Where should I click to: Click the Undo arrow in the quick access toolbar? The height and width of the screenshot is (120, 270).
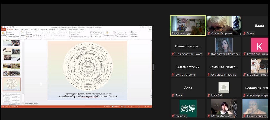(7, 27)
